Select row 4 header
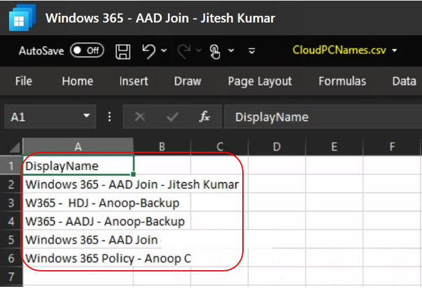This screenshot has height=288, width=422. [11, 221]
